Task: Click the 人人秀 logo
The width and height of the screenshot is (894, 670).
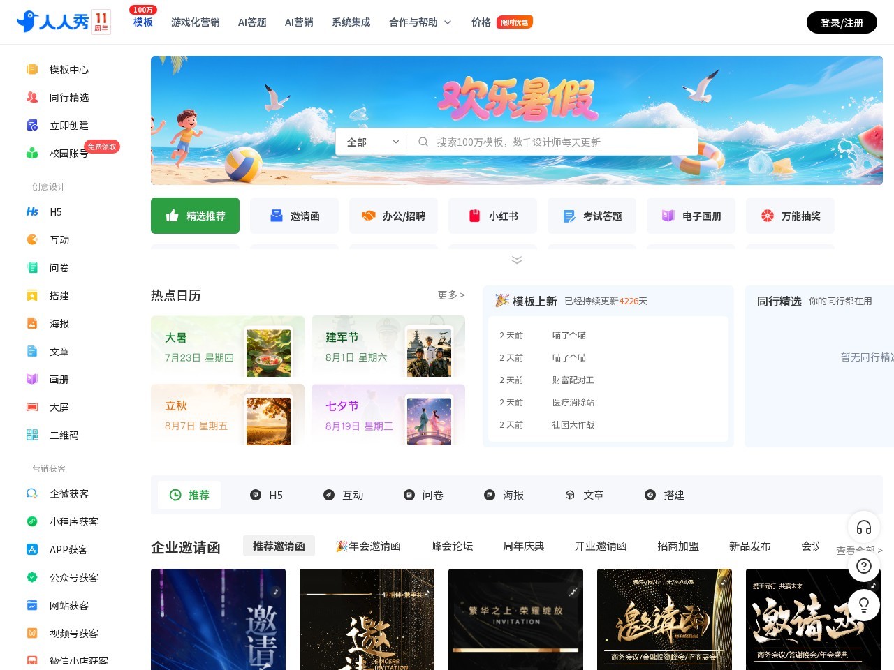Action: click(64, 22)
